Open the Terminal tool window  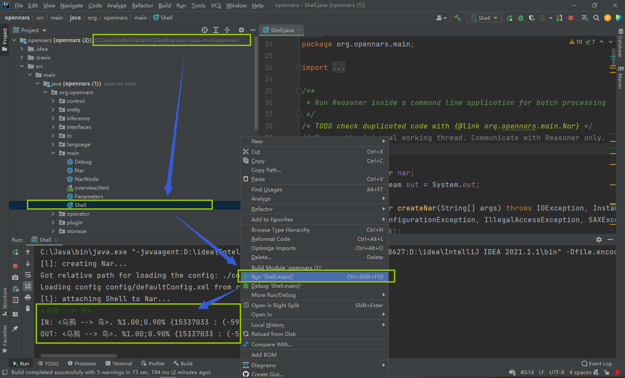click(x=119, y=364)
